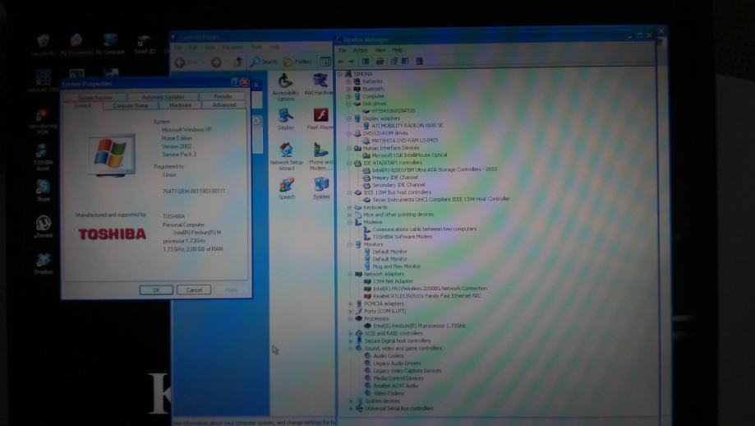Open My Computer desktop icon
Viewport: 755px width, 426px height.
[x=110, y=44]
